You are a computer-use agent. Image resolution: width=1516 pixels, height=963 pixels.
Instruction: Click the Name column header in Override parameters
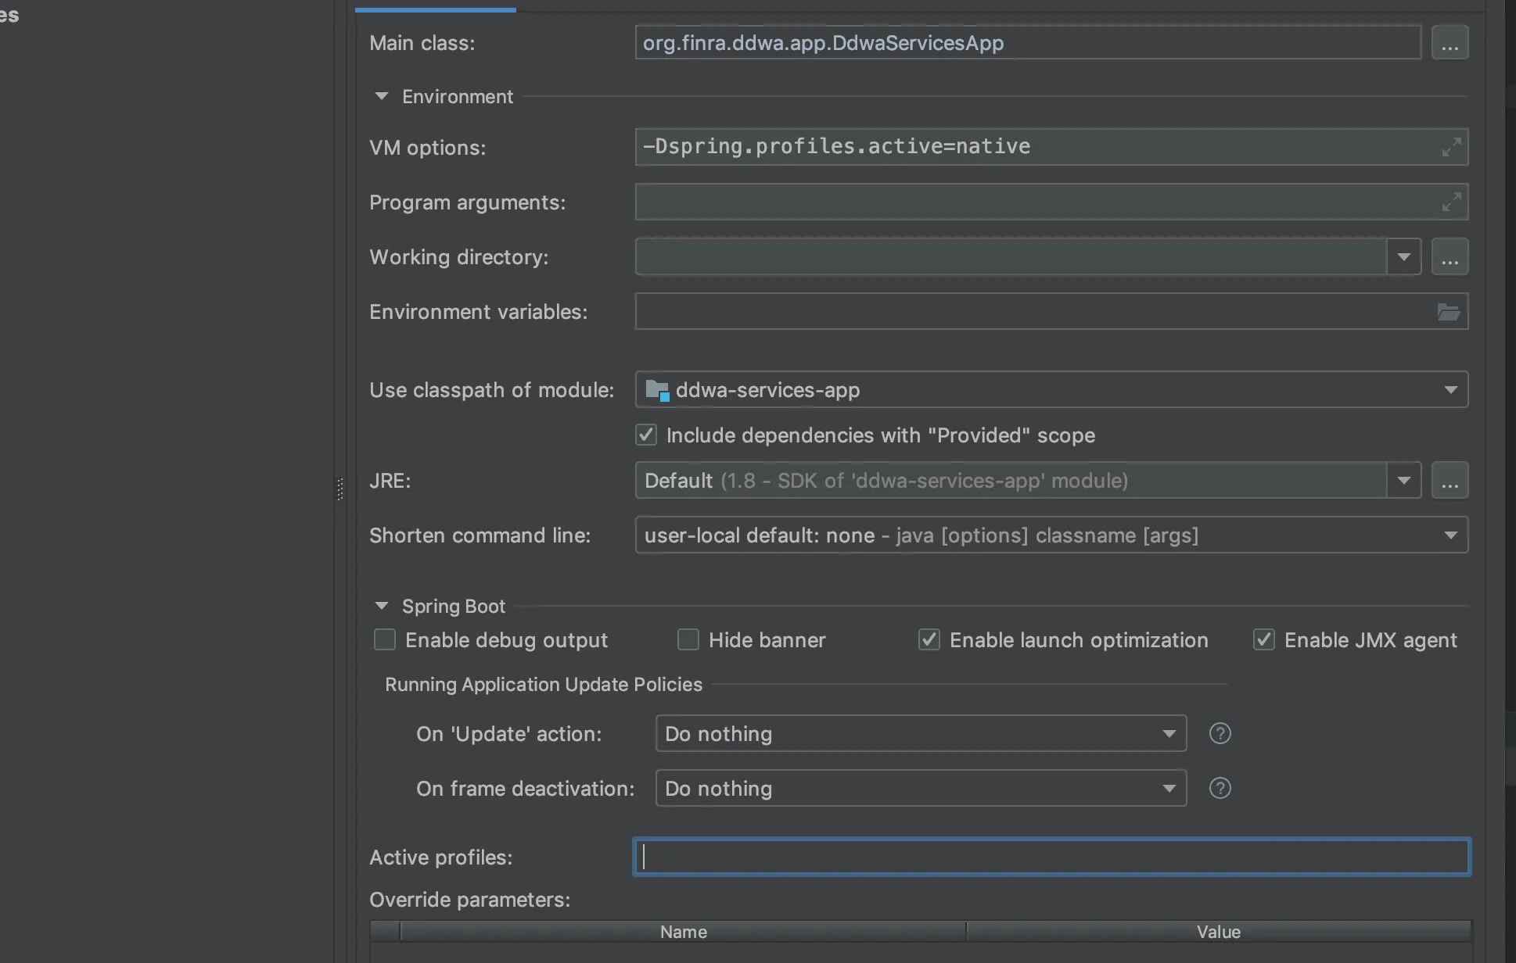click(x=683, y=932)
